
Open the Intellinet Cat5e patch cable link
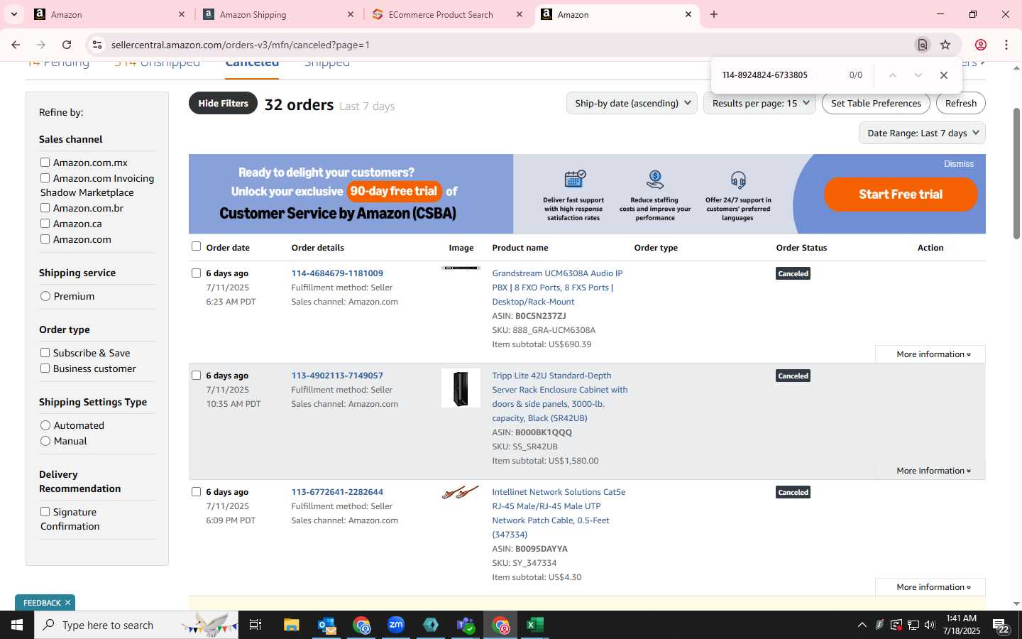[x=559, y=513]
